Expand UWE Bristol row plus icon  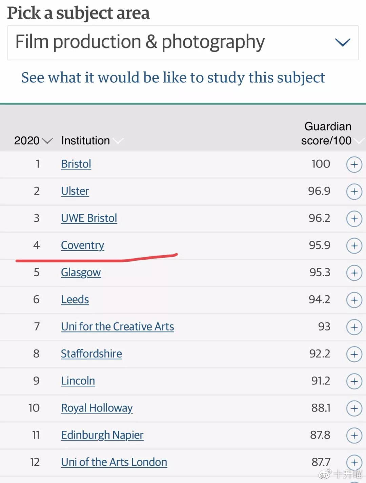coord(354,219)
